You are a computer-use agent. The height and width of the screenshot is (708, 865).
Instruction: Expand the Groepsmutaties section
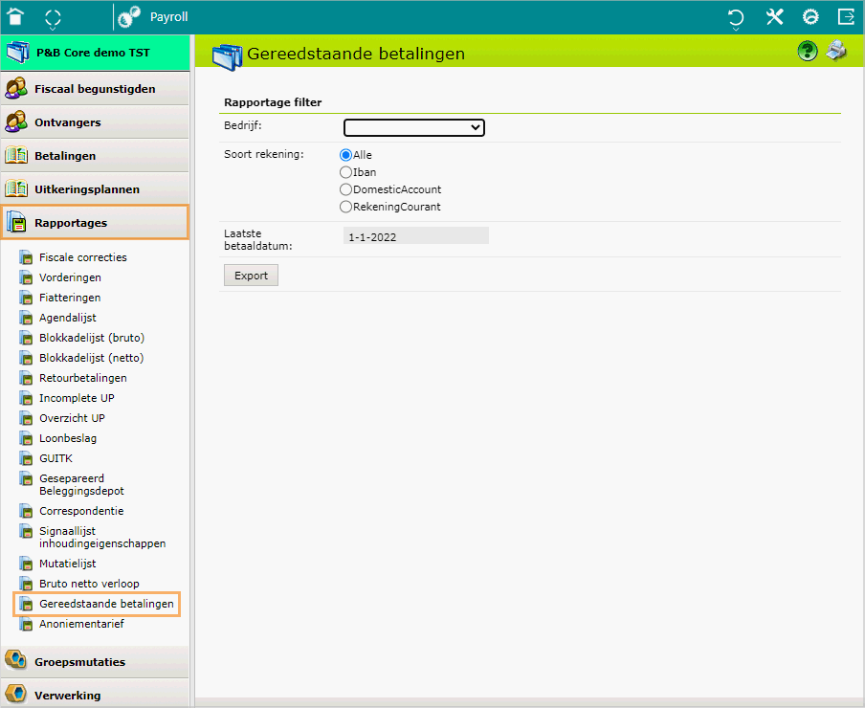point(95,662)
